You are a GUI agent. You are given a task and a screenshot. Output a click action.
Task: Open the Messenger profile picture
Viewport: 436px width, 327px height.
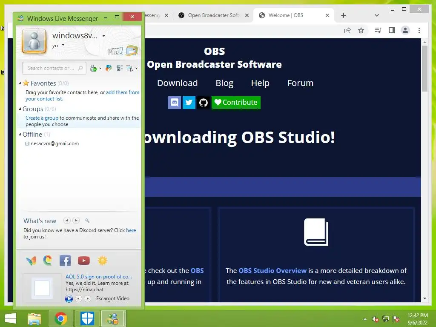[34, 41]
